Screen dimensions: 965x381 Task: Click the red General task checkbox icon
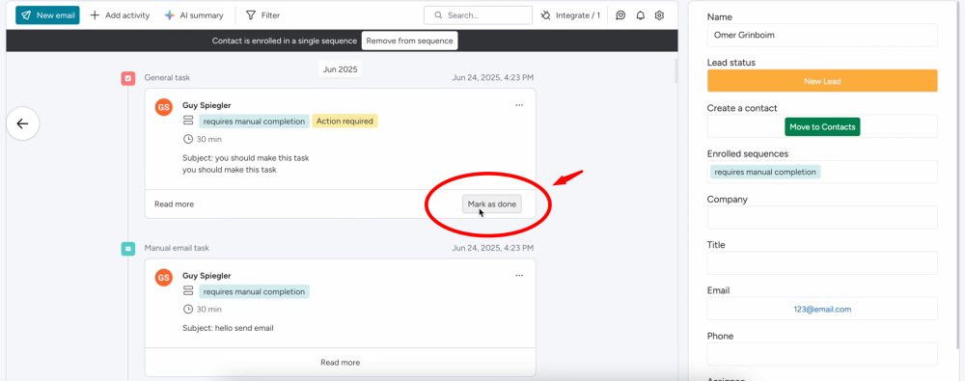click(128, 78)
